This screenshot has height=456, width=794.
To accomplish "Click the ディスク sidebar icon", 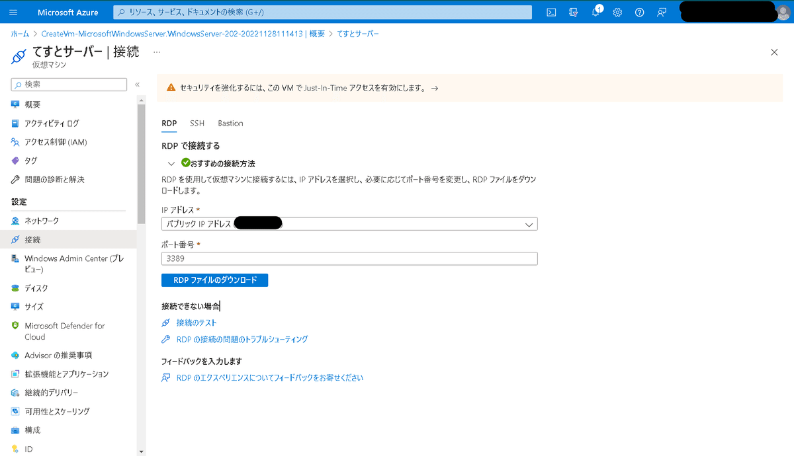I will click(15, 288).
